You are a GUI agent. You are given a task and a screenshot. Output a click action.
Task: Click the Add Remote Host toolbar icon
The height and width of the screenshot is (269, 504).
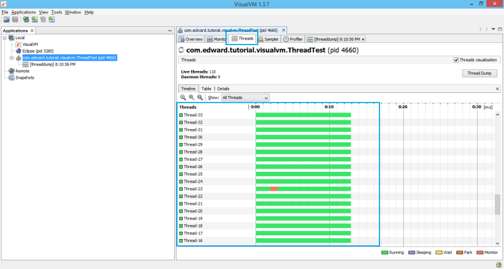coord(26,20)
